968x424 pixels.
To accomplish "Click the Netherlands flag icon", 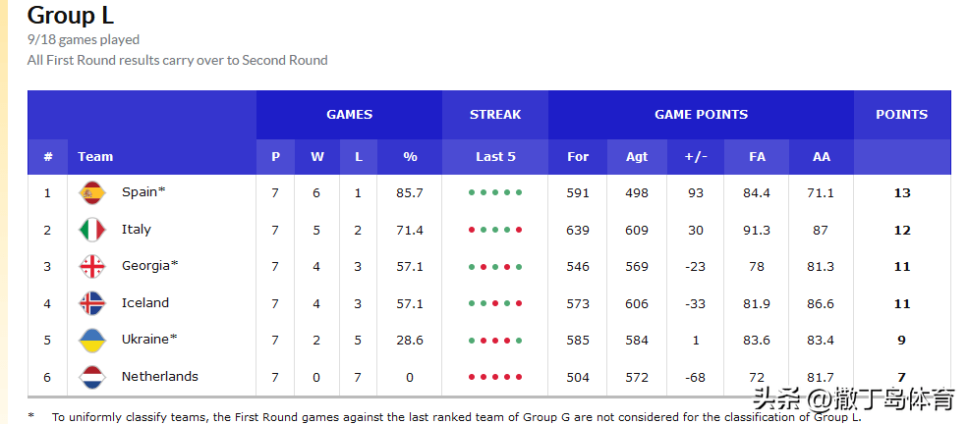I will click(92, 377).
